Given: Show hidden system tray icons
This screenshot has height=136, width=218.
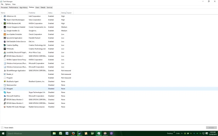Looking at the screenshot, I should (181, 134).
